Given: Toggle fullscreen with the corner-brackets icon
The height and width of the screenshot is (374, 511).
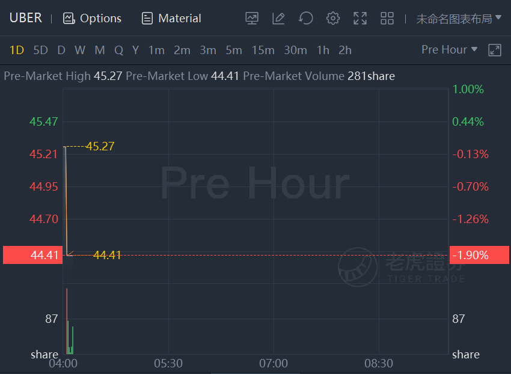Looking at the screenshot, I should pos(360,18).
